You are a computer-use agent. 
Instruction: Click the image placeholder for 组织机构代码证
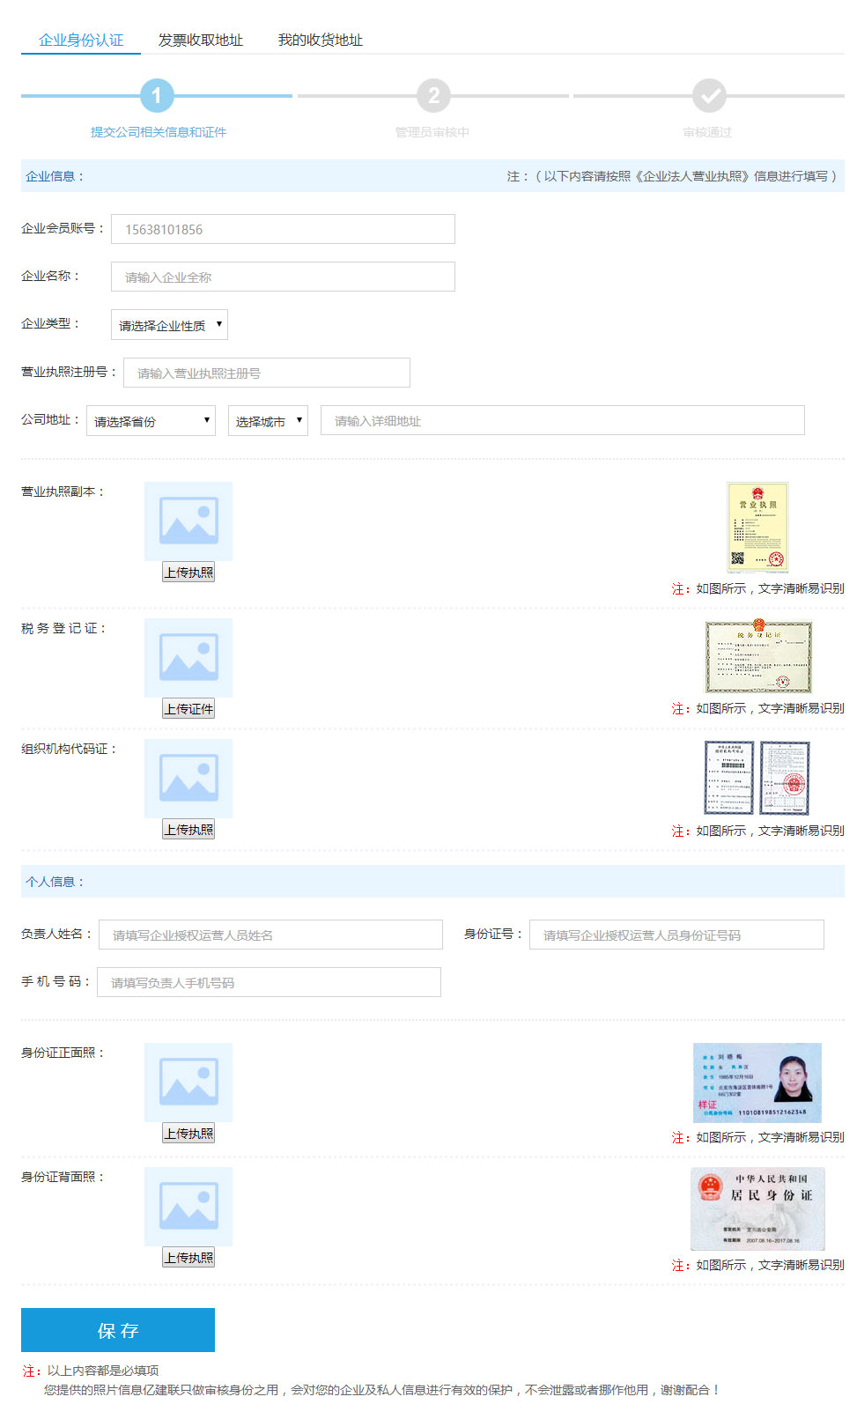point(188,778)
